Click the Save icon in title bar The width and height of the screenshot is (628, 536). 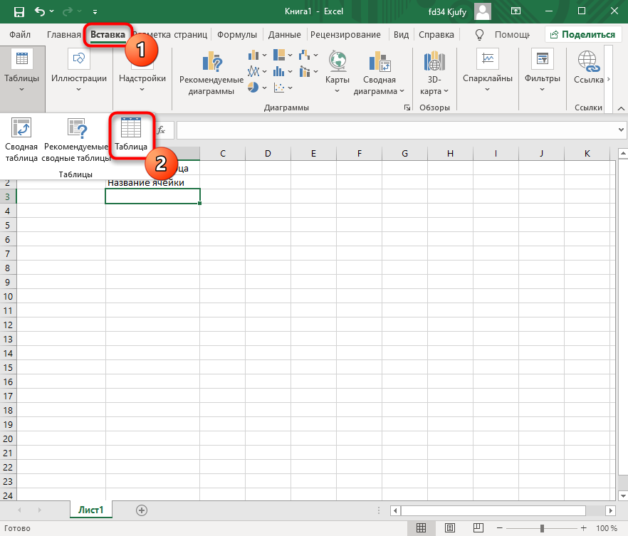coord(19,12)
